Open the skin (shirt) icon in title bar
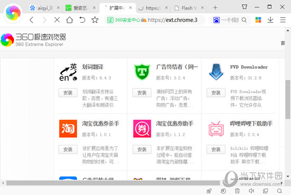Screen dimensions: 291x195 244,7
